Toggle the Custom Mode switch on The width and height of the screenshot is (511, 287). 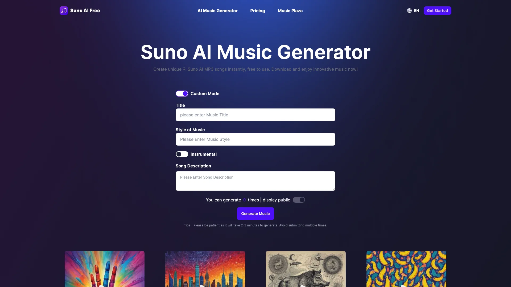[x=182, y=94]
